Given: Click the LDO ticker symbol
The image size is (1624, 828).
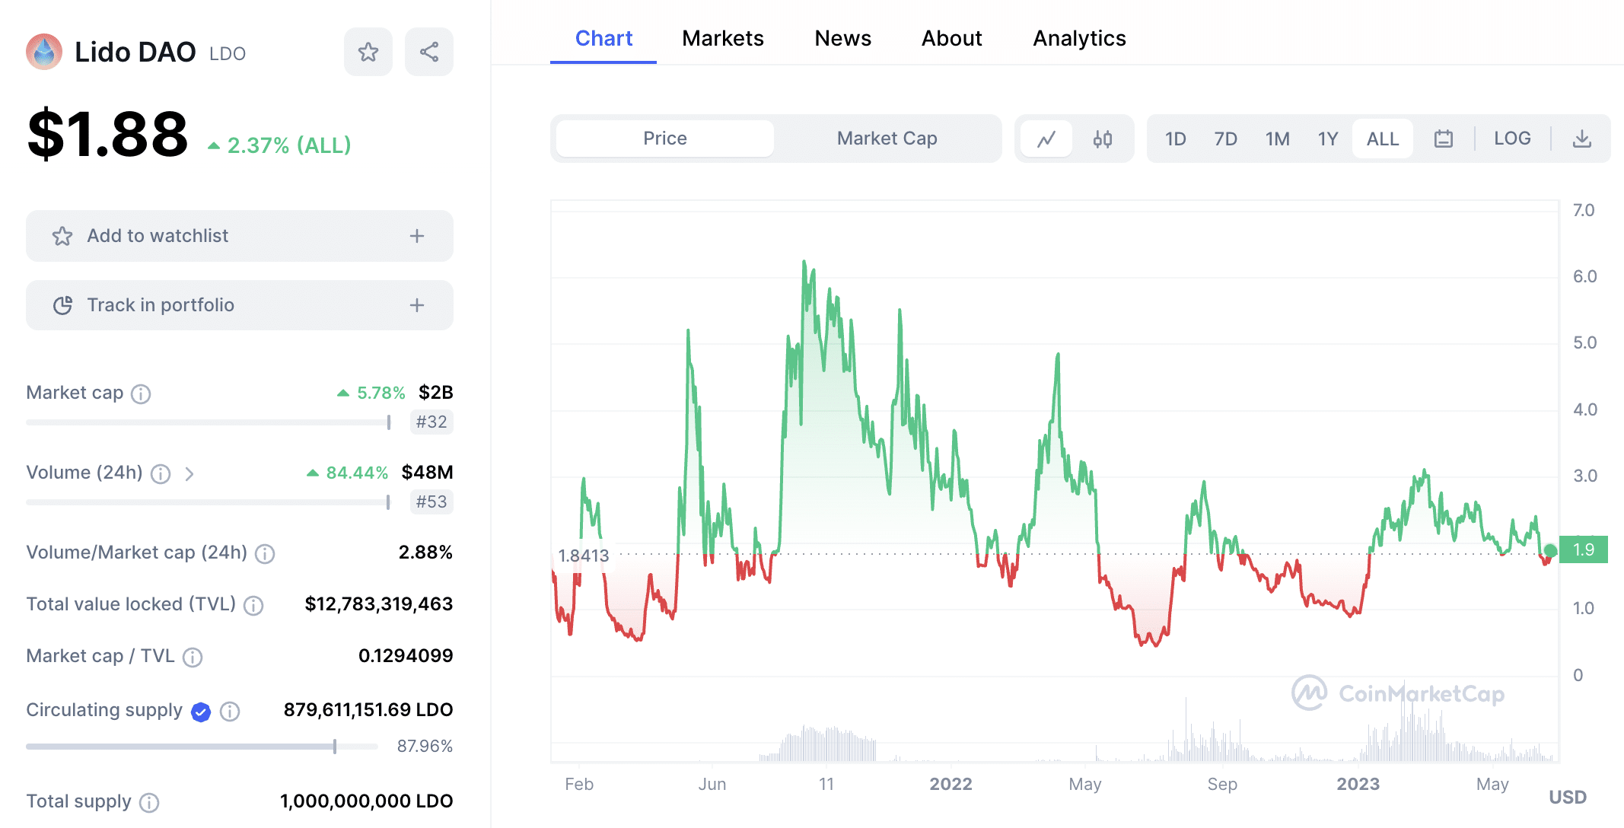Looking at the screenshot, I should pos(228,54).
